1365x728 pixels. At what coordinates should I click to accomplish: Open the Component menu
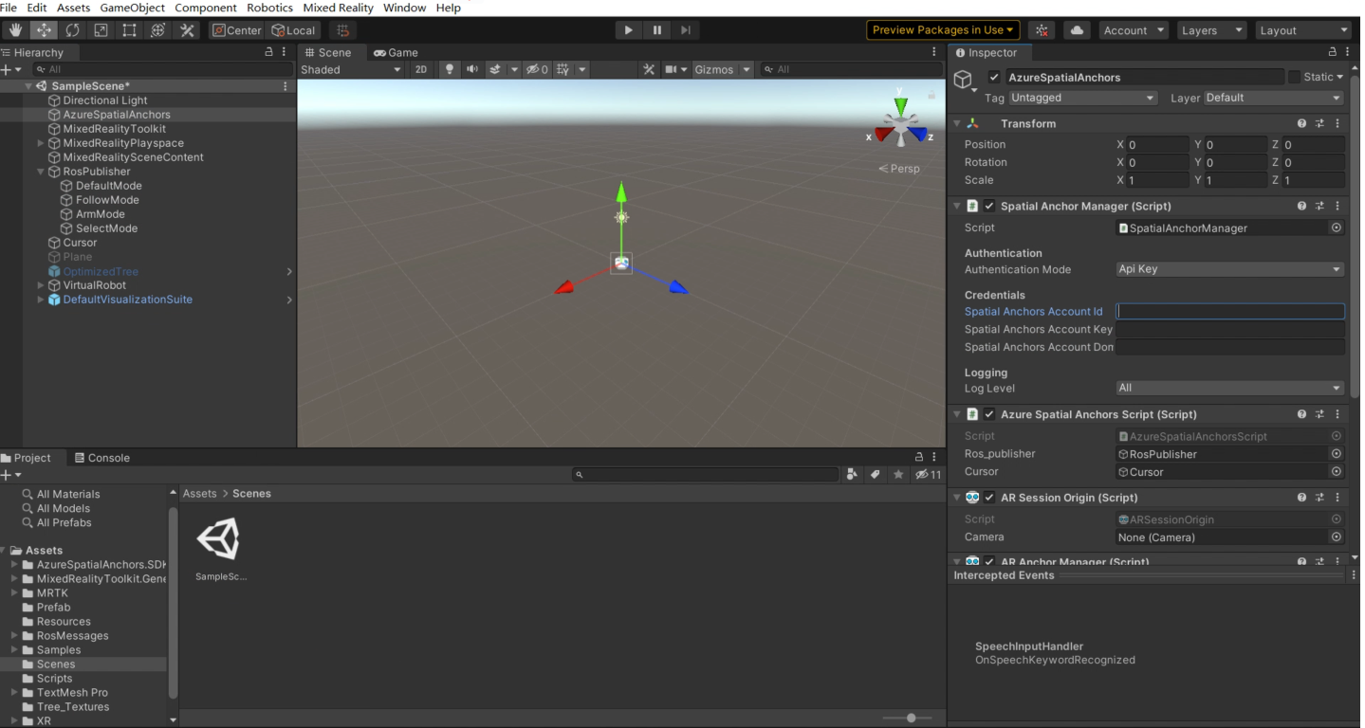tap(205, 8)
